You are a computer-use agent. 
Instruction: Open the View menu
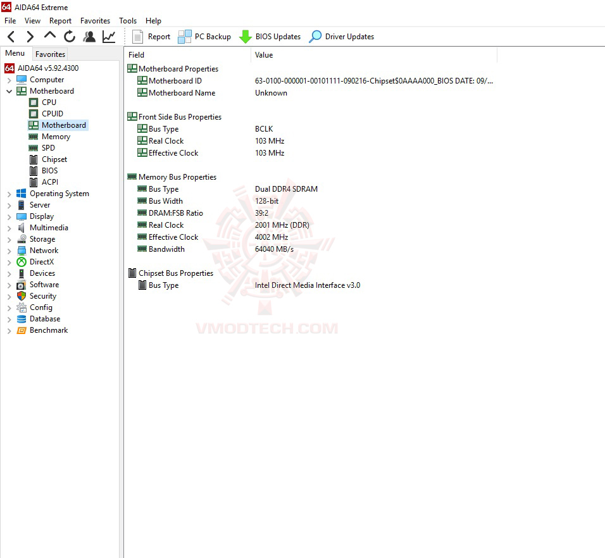[32, 21]
